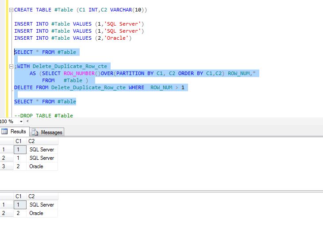The image size is (323, 226).
Task: Click the Results tab grid icon
Action: coord(4,131)
